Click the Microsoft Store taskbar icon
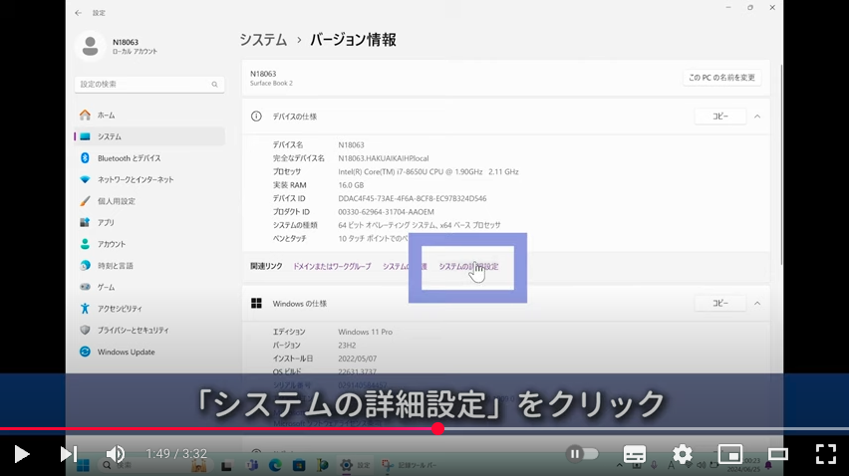The image size is (849, 476). click(299, 465)
